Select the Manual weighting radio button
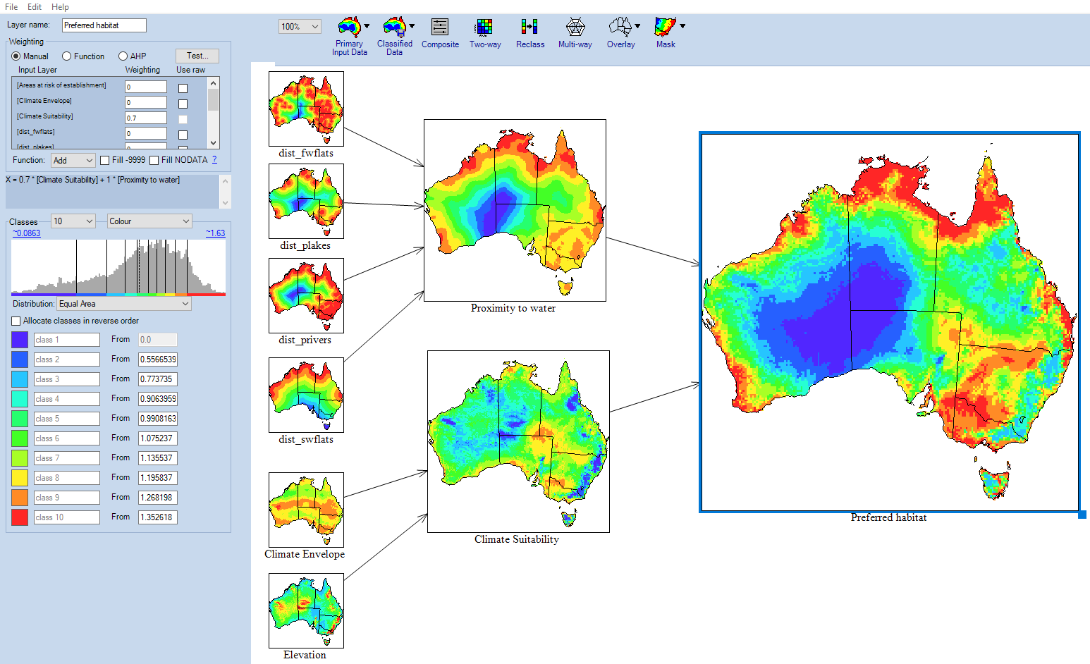Screen dimensions: 1090x664 [x=16, y=56]
